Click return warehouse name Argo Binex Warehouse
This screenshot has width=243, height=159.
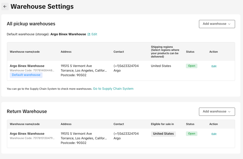27,134
